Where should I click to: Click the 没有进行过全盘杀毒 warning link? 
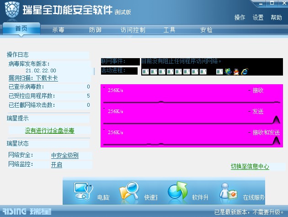(x=49, y=130)
